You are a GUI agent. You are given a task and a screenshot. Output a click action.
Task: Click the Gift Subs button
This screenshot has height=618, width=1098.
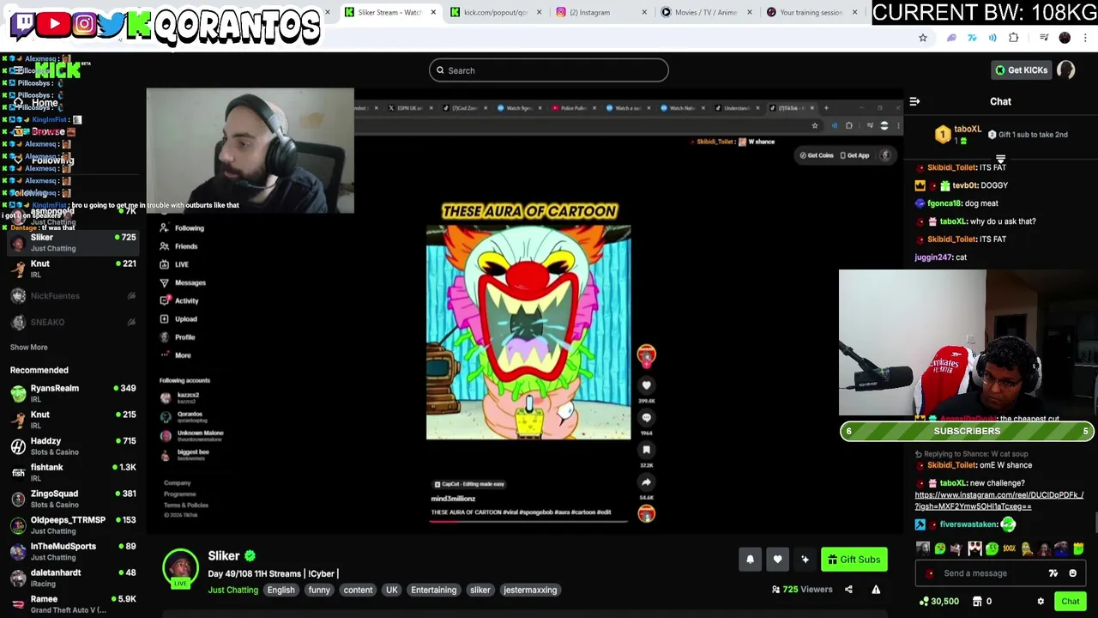(x=854, y=560)
